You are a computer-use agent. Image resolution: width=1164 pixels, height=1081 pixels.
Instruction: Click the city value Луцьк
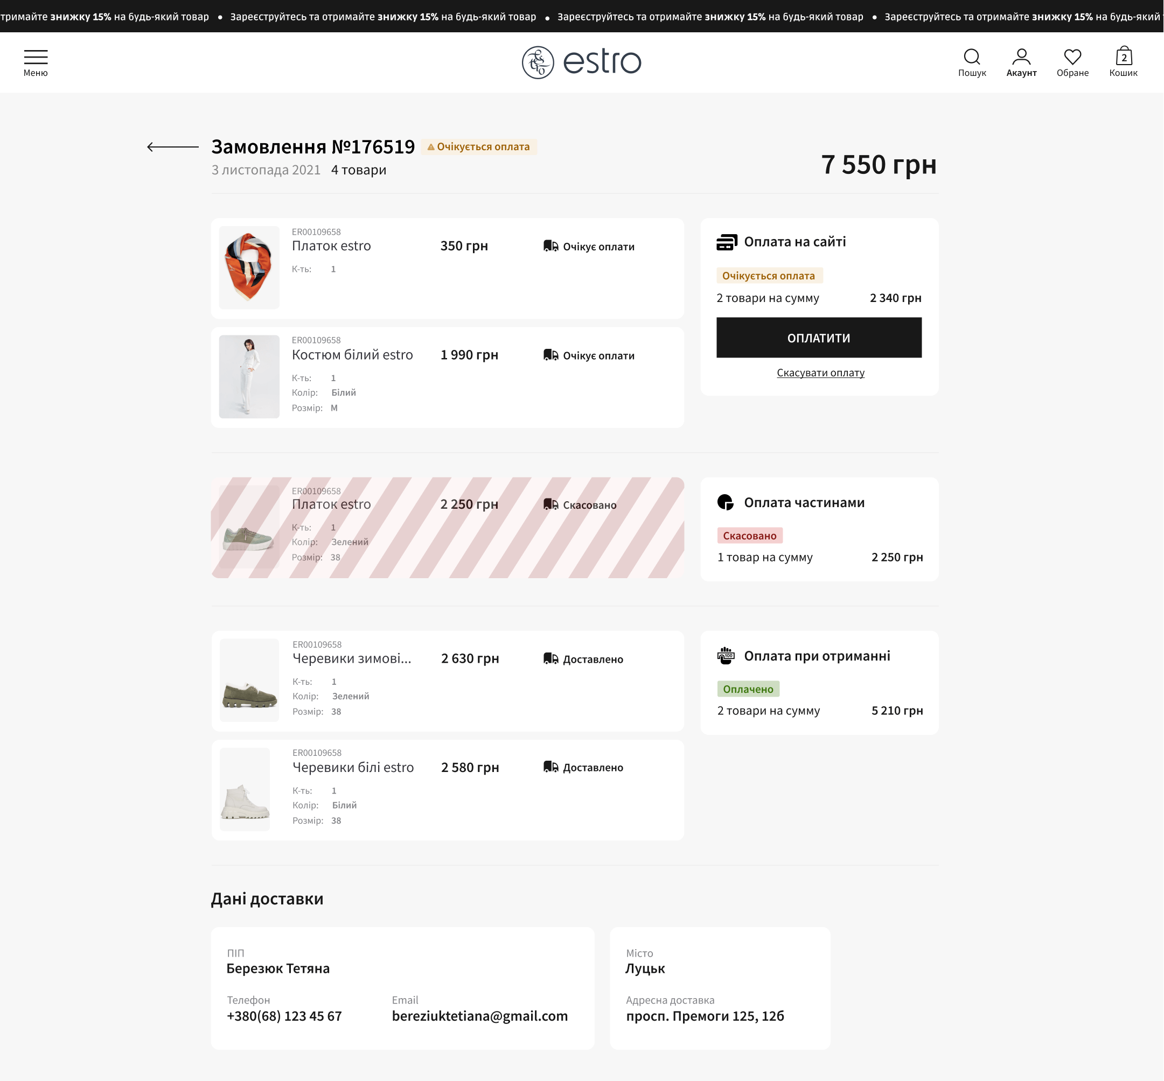[x=645, y=968]
